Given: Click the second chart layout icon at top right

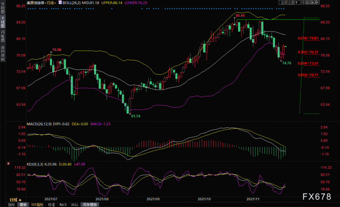Looking at the screenshot, I should [x=309, y=2].
